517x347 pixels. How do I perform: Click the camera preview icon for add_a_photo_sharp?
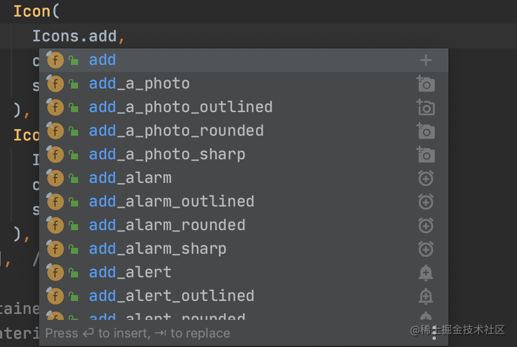tap(426, 155)
